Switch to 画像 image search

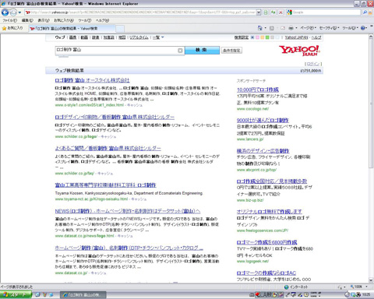72,37
